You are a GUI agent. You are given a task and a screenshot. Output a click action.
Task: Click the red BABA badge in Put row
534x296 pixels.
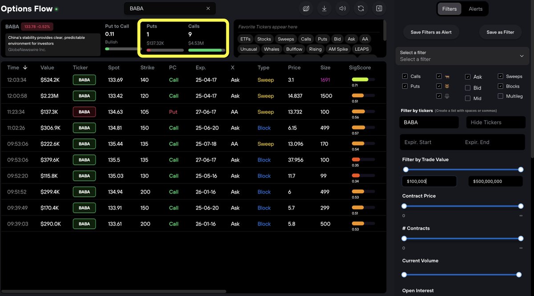(84, 112)
